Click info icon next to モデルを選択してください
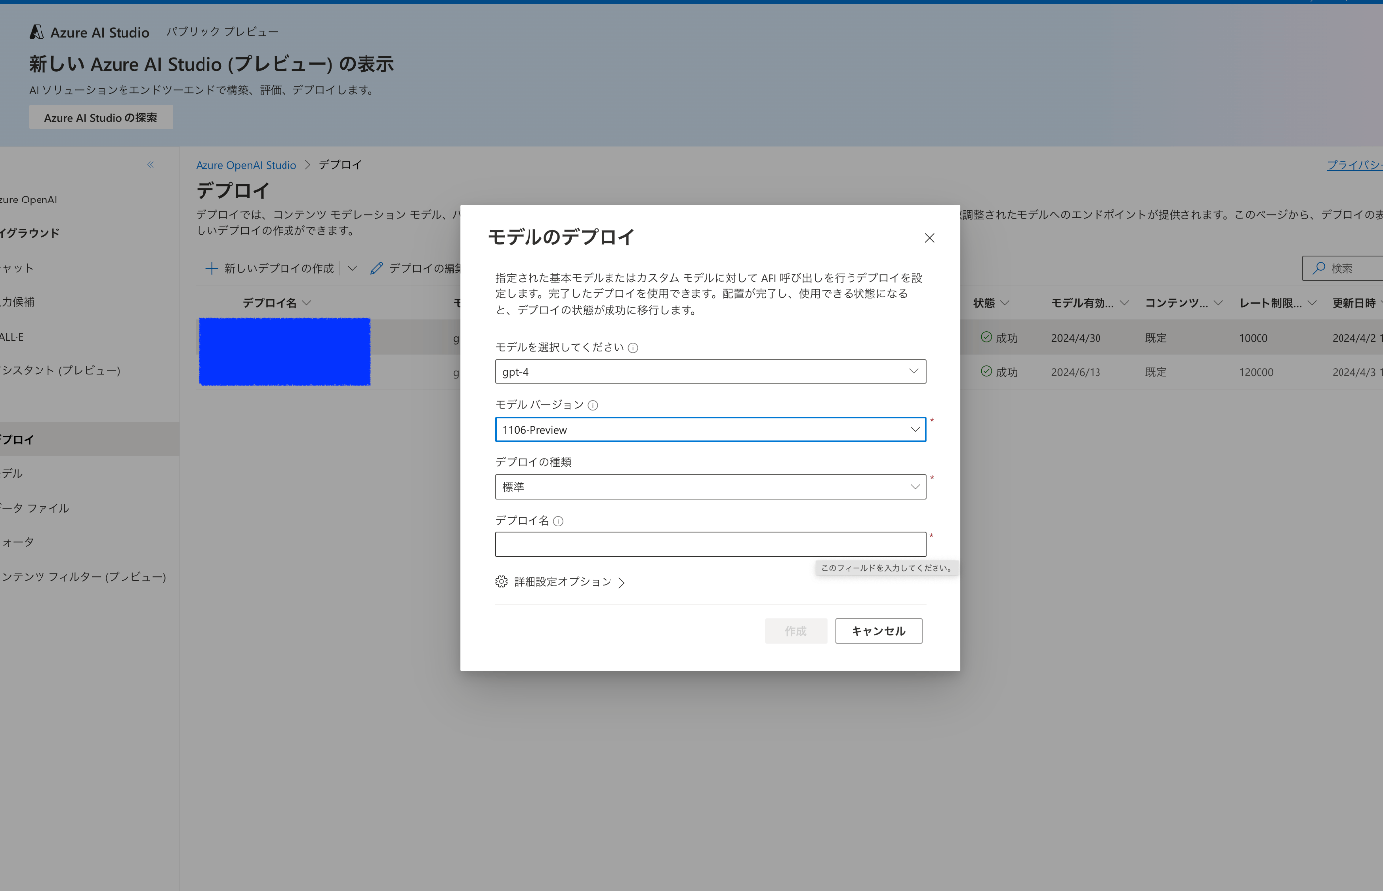The image size is (1383, 891). (x=633, y=348)
